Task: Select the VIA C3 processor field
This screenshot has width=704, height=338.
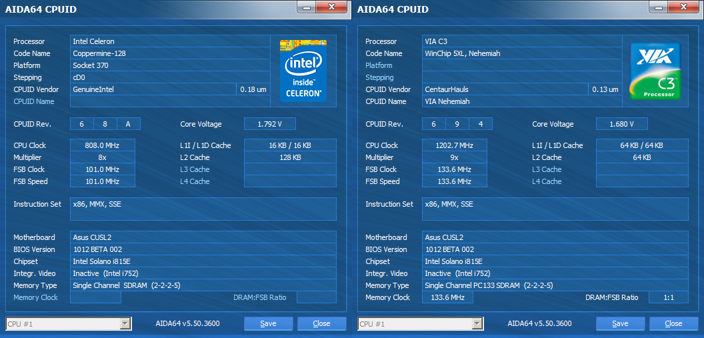Action: pos(522,41)
